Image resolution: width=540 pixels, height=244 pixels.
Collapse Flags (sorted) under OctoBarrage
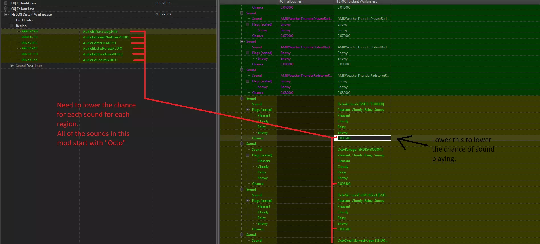[247, 155]
